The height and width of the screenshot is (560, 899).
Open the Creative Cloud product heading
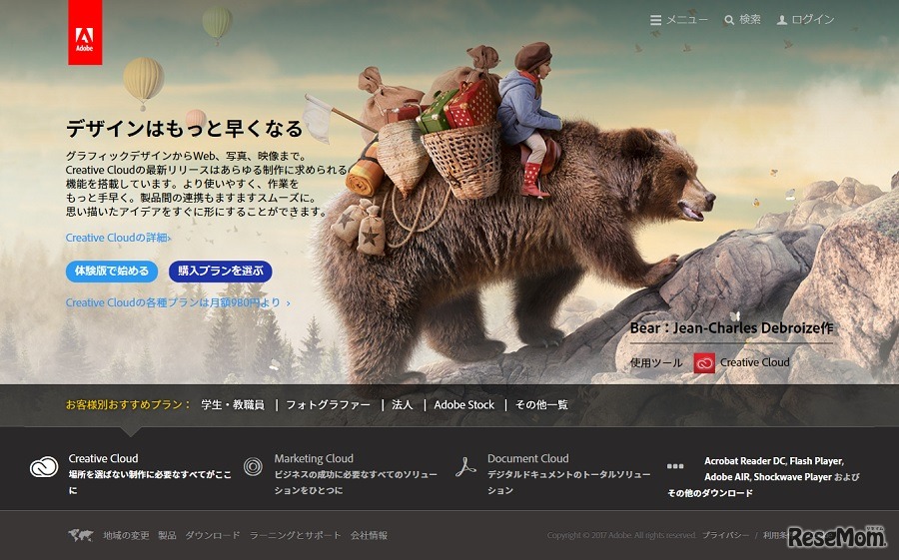click(x=103, y=458)
